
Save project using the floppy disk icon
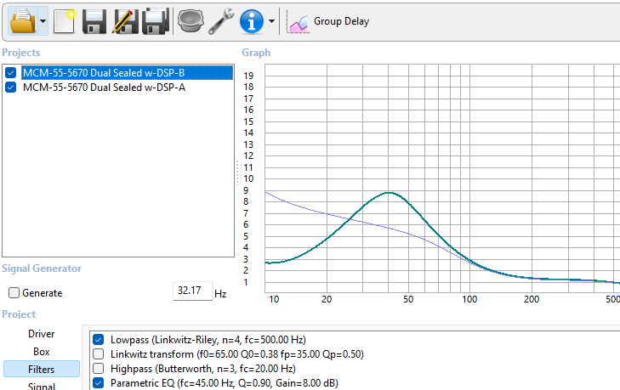pyautogui.click(x=94, y=21)
